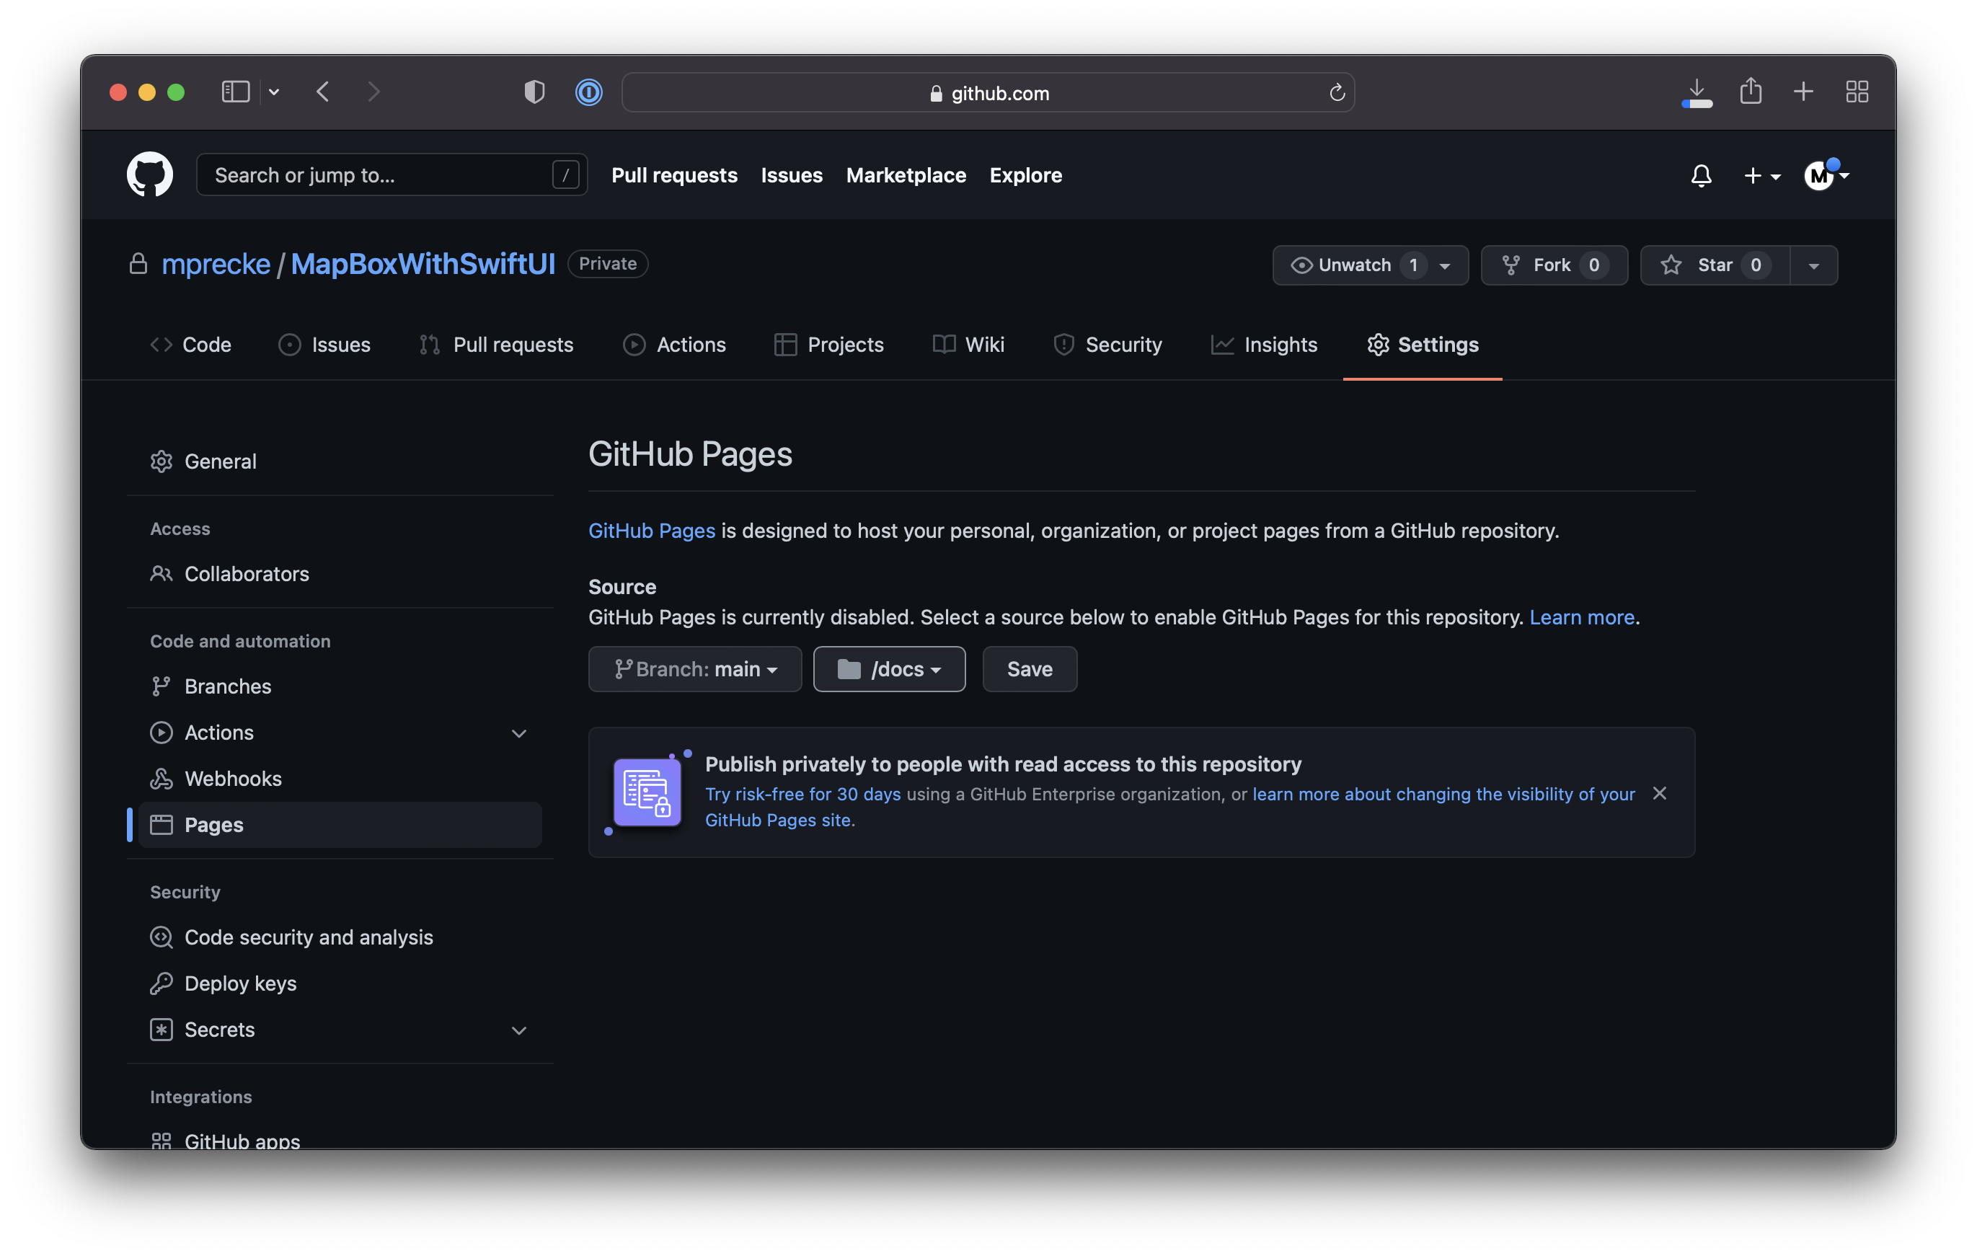Save the GitHub Pages source settings
This screenshot has height=1256, width=1977.
pyautogui.click(x=1030, y=669)
